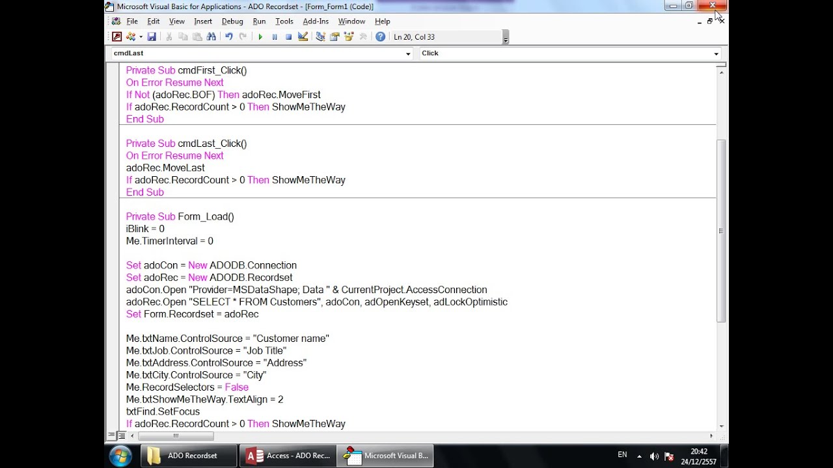Click the form icon left of File menu
This screenshot has width=833, height=468.
pyautogui.click(x=116, y=21)
